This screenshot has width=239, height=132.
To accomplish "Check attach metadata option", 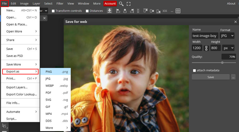I will [x=194, y=70].
